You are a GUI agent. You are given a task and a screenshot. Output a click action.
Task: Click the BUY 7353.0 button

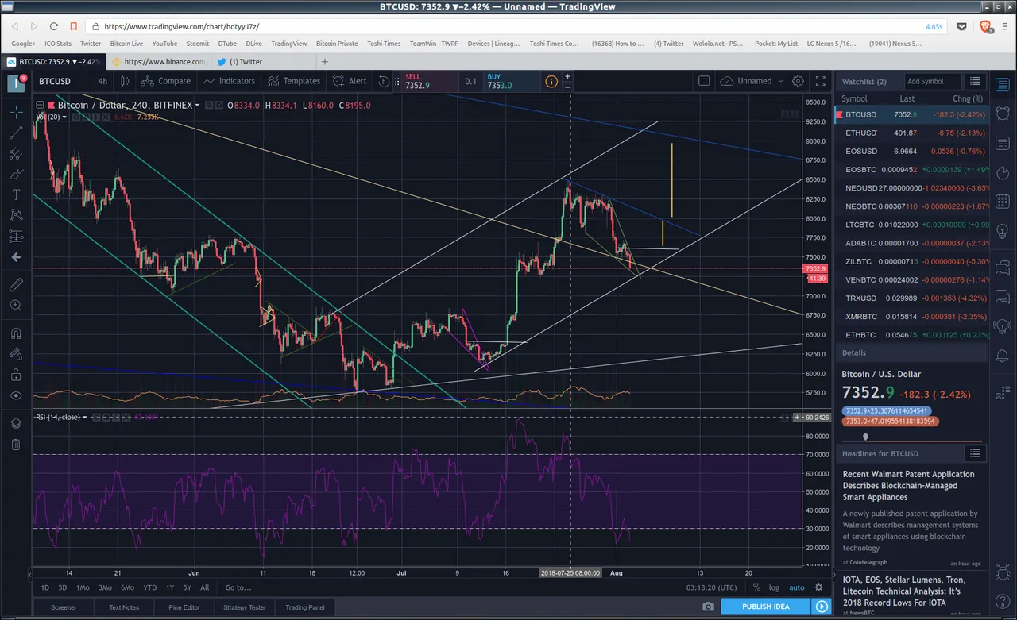click(x=511, y=81)
